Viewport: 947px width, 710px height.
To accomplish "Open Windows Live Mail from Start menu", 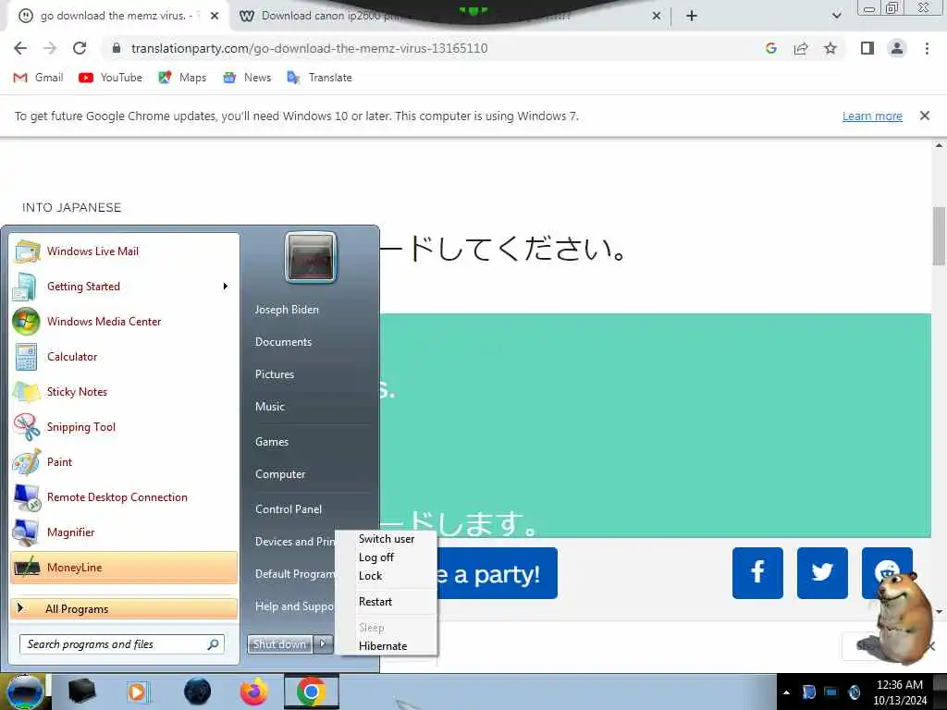I will coord(124,251).
